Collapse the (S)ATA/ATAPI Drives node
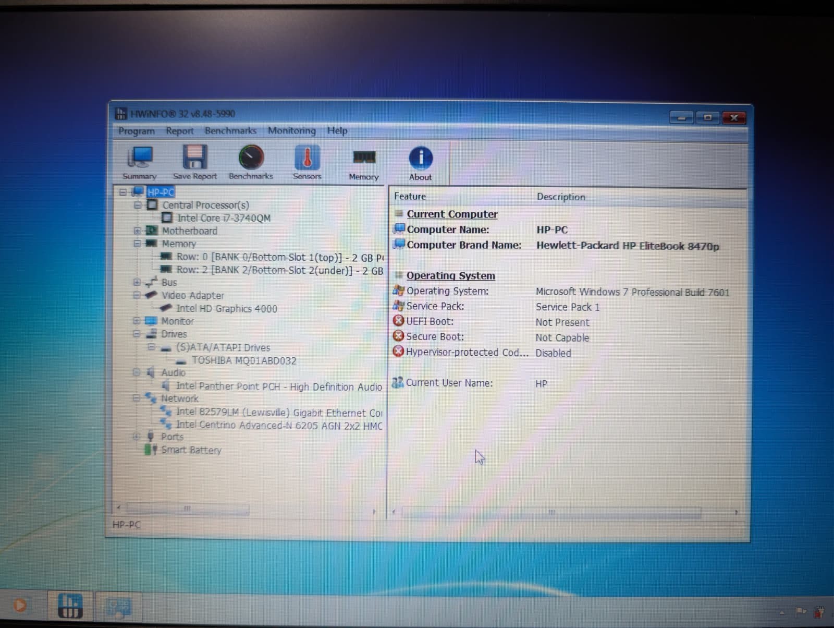 click(x=151, y=347)
